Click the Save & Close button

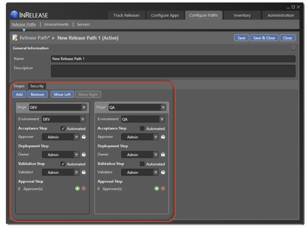click(x=264, y=38)
